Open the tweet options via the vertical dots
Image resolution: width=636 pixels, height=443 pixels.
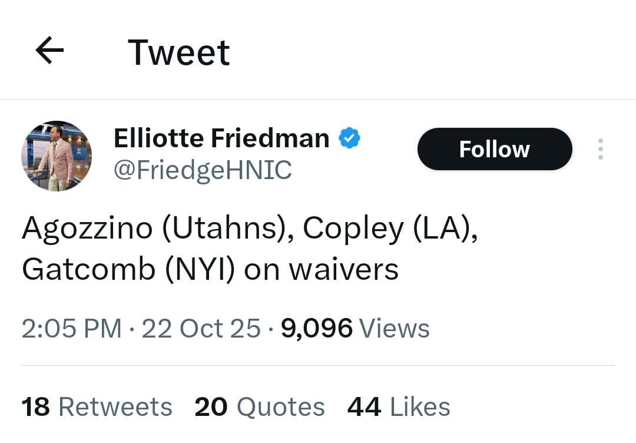click(600, 149)
